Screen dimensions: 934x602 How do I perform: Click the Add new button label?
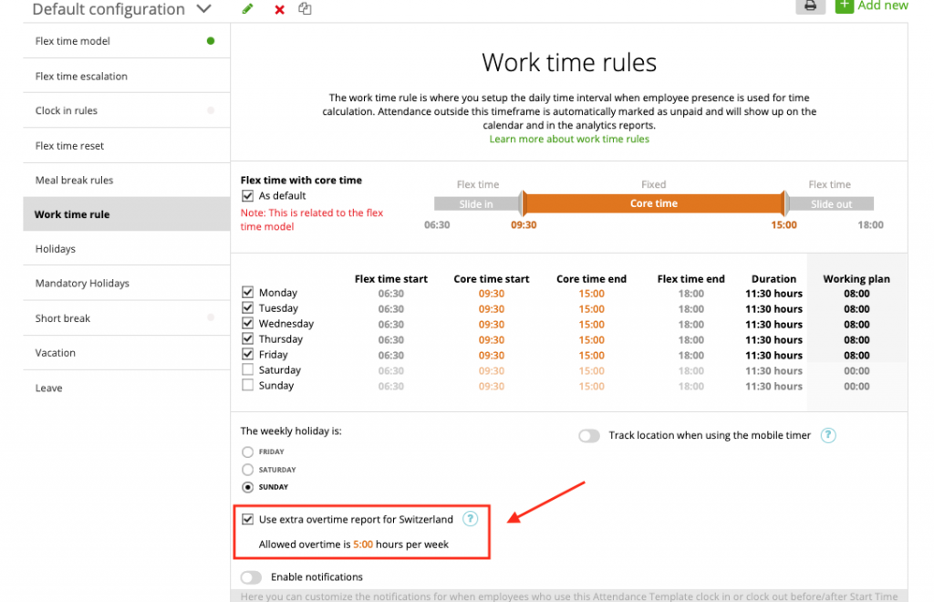coord(883,6)
